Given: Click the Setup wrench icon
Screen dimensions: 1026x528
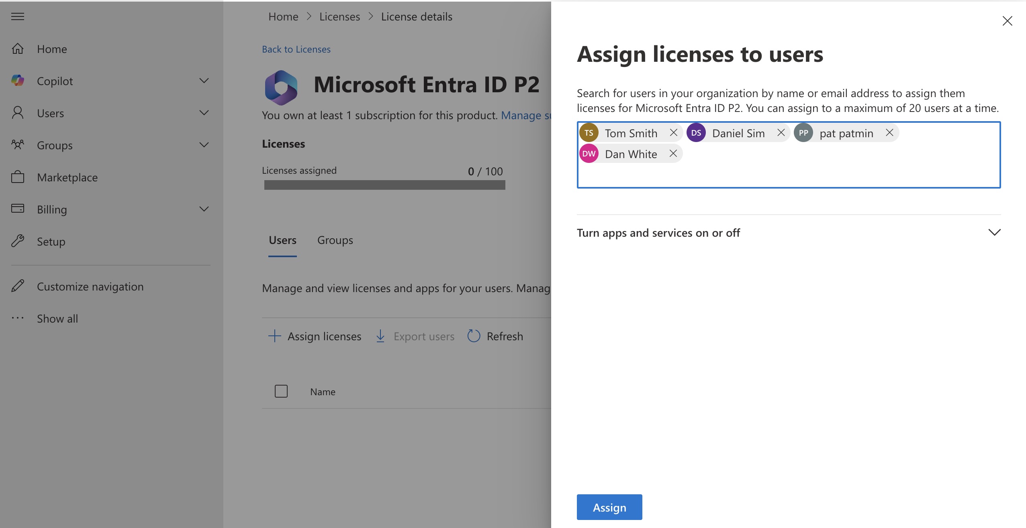Looking at the screenshot, I should pyautogui.click(x=18, y=241).
